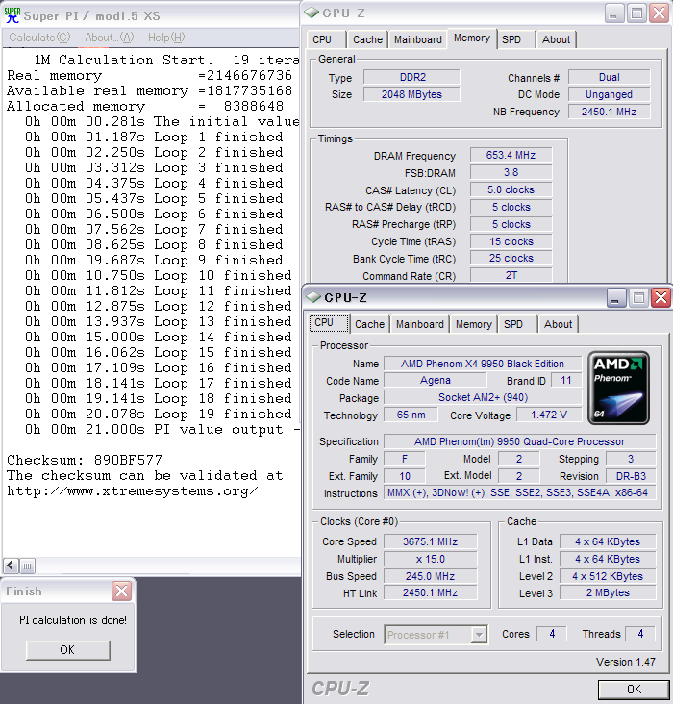The width and height of the screenshot is (673, 704).
Task: Open the About...(A) menu in Super PI
Action: (109, 38)
